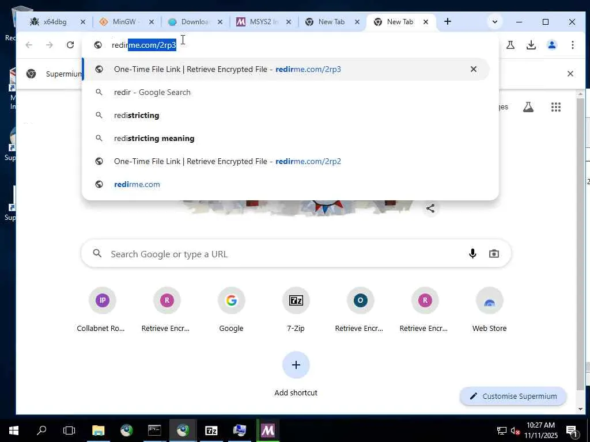Search by image with camera icon
Image resolution: width=590 pixels, height=442 pixels.
494,254
